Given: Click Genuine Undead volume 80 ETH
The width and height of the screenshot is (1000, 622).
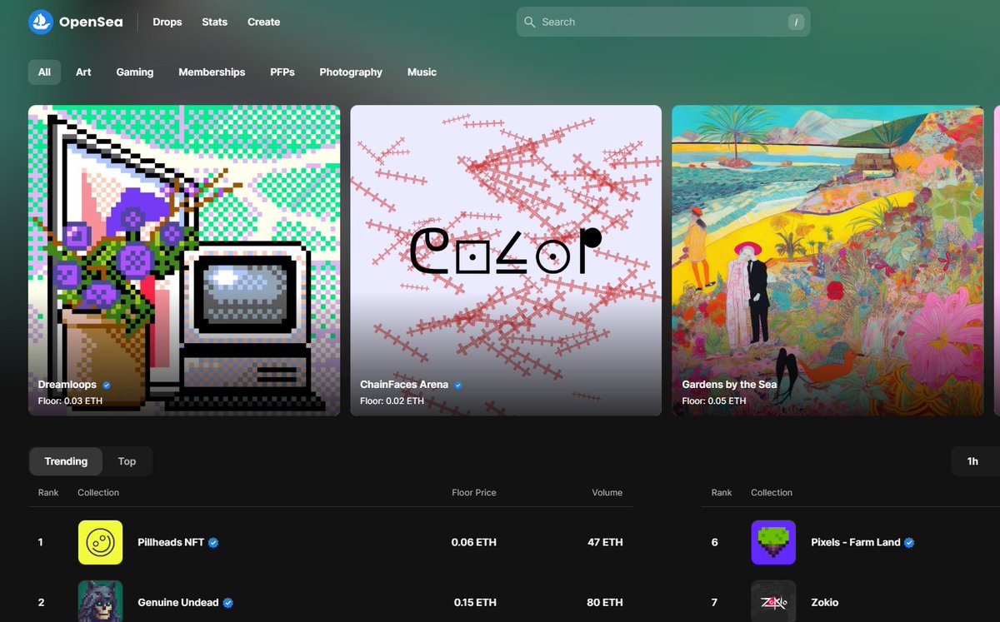Looking at the screenshot, I should coord(605,602).
